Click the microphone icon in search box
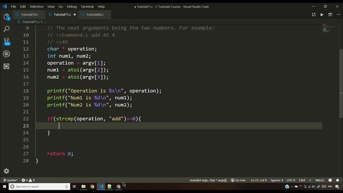This screenshot has width=343, height=193. (x=66, y=187)
